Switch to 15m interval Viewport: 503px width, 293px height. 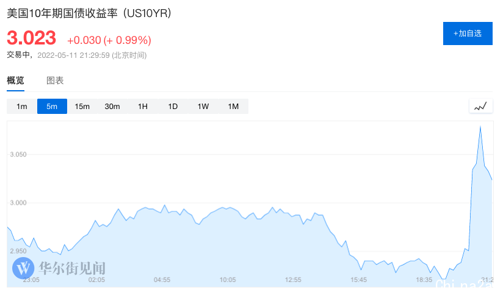click(82, 107)
